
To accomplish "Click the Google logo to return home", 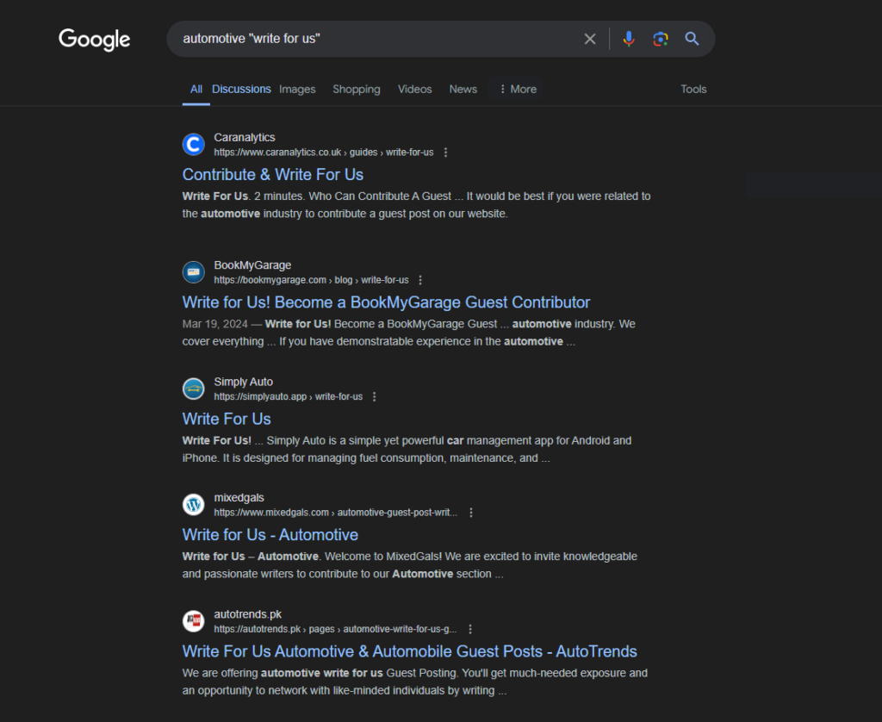I will 94,39.
